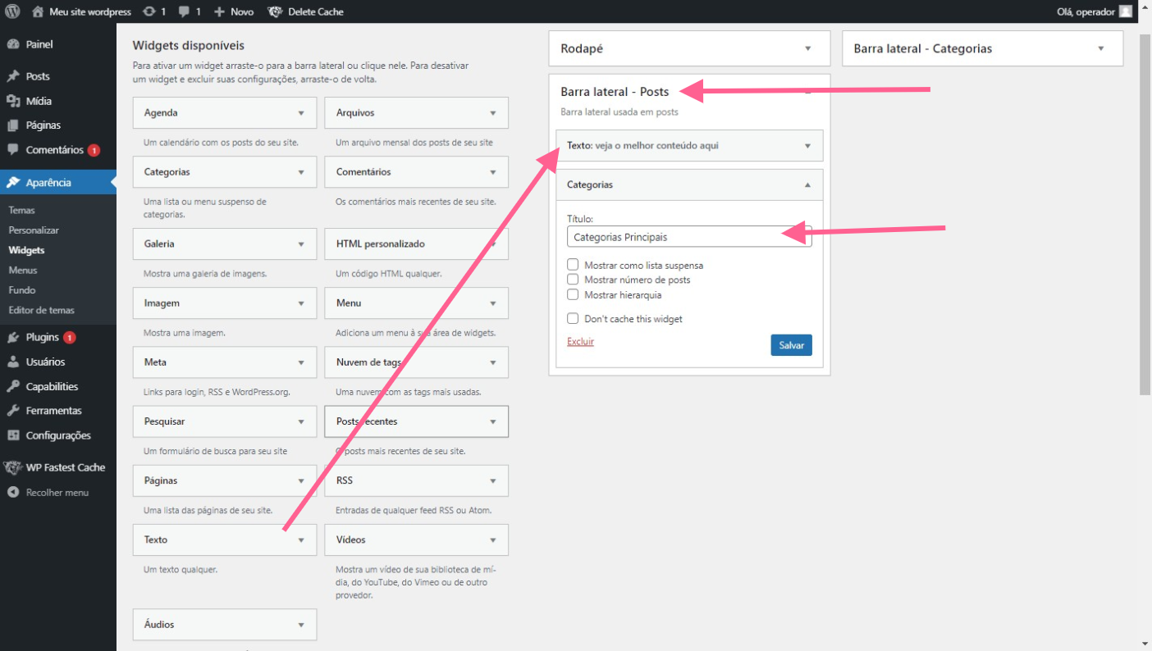Select the Páginas widget title
Image resolution: width=1152 pixels, height=651 pixels.
pyautogui.click(x=161, y=480)
